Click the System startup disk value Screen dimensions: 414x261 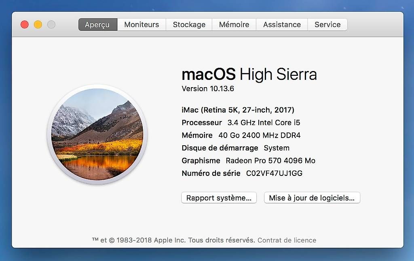(277, 148)
